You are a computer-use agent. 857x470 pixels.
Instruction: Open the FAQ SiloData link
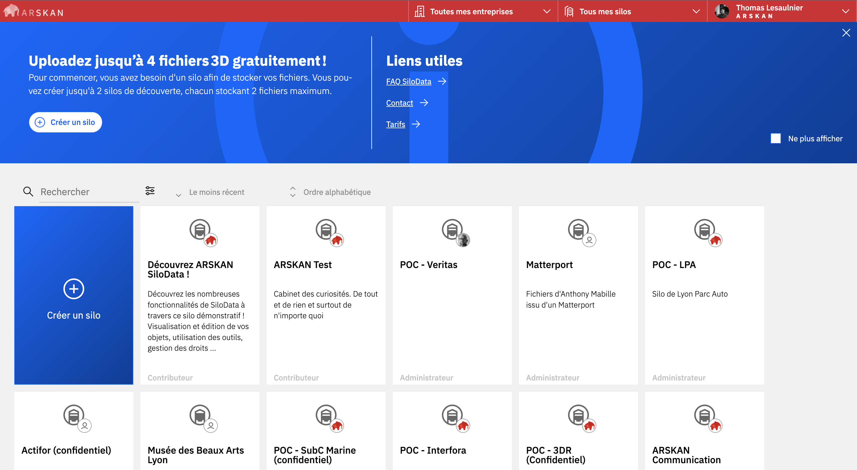click(409, 82)
